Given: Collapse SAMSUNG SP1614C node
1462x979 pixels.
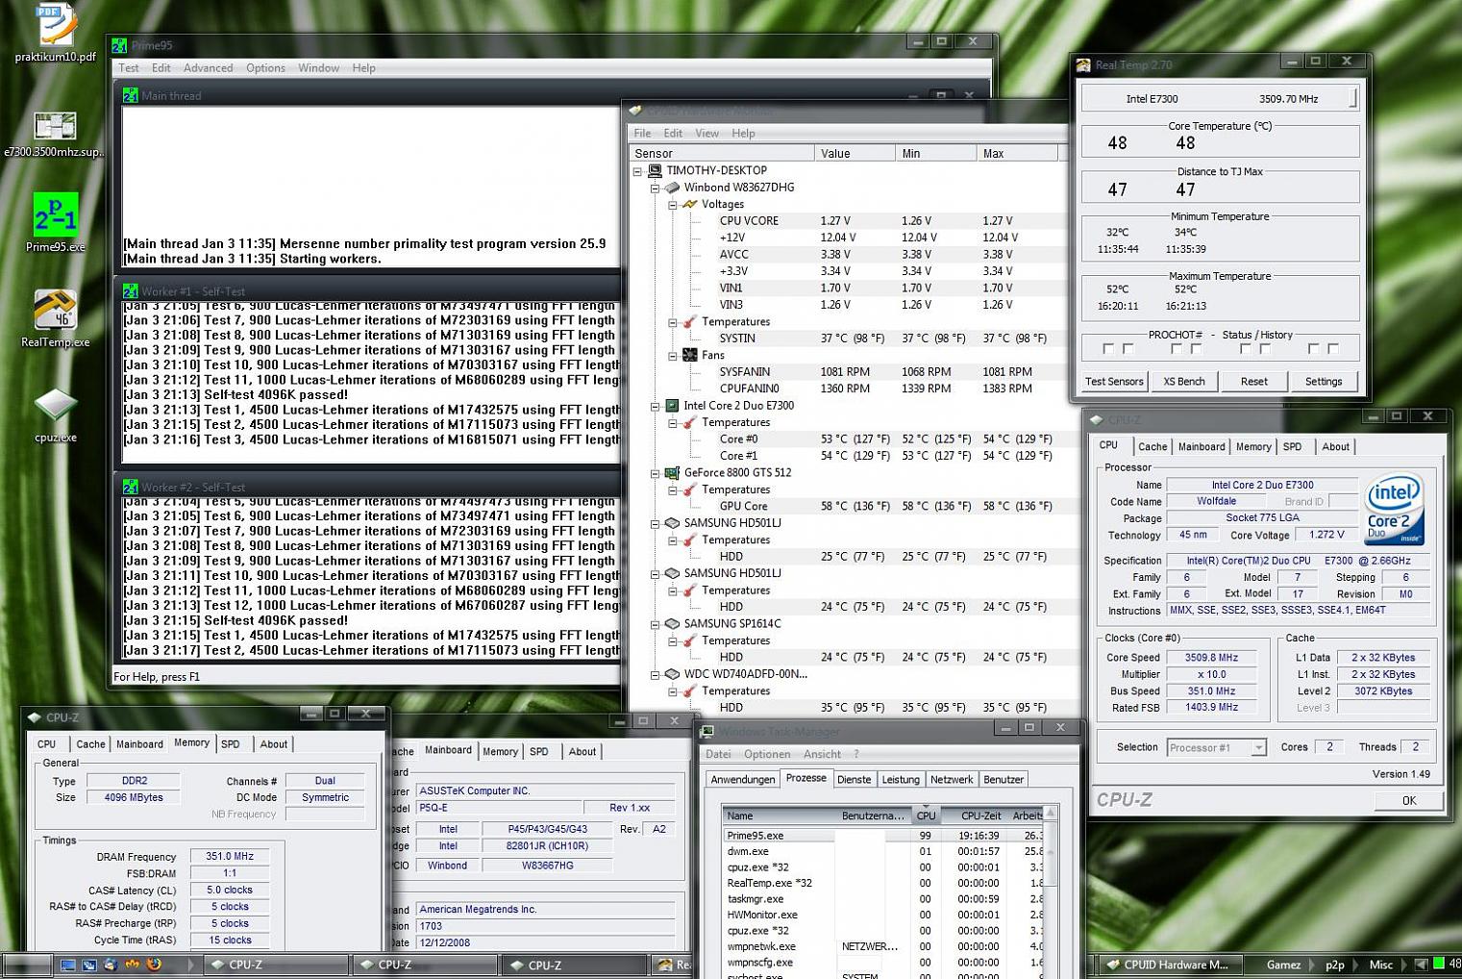Looking at the screenshot, I should [655, 625].
